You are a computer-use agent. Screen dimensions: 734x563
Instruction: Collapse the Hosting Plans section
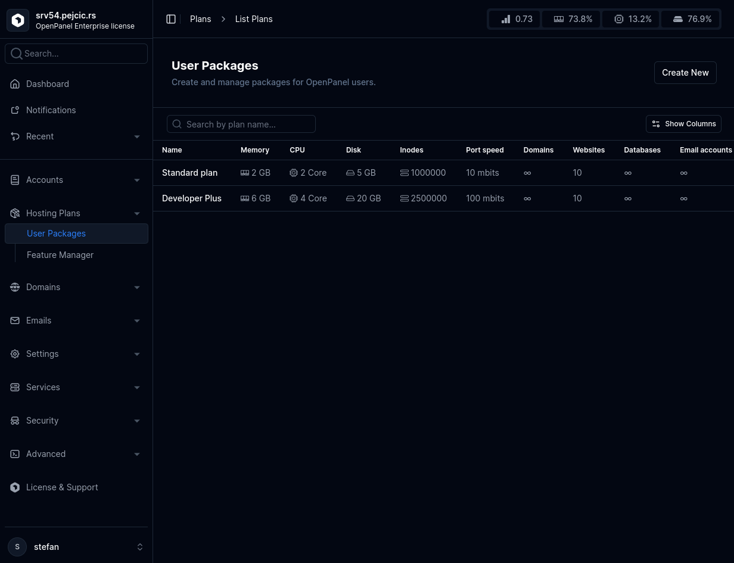76,213
